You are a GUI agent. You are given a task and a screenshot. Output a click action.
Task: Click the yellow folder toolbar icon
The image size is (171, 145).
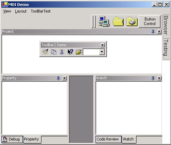point(118,22)
